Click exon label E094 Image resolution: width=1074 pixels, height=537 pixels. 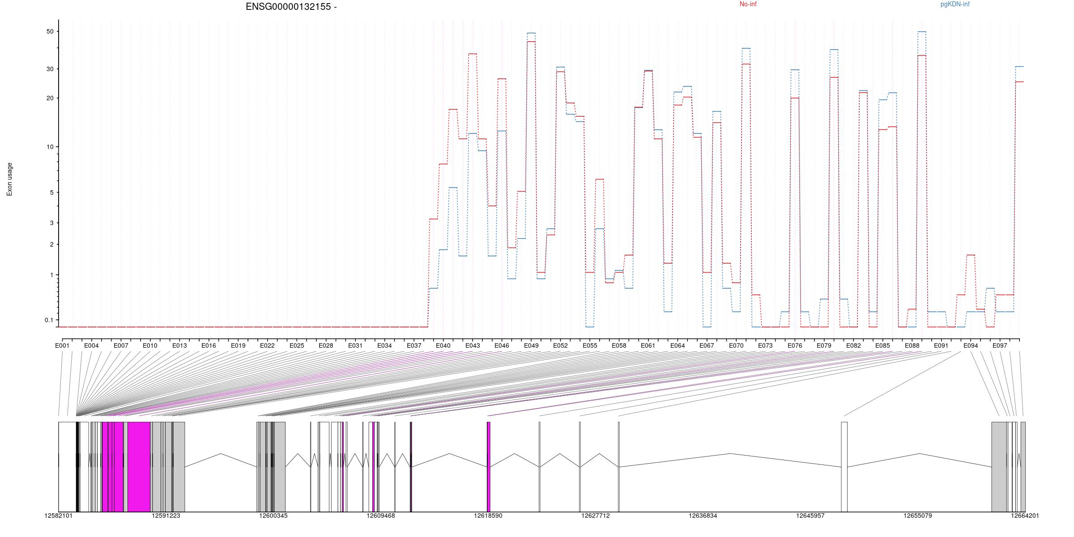(x=971, y=345)
